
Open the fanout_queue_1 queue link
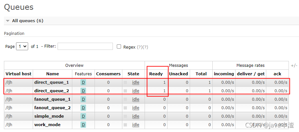click(x=52, y=99)
